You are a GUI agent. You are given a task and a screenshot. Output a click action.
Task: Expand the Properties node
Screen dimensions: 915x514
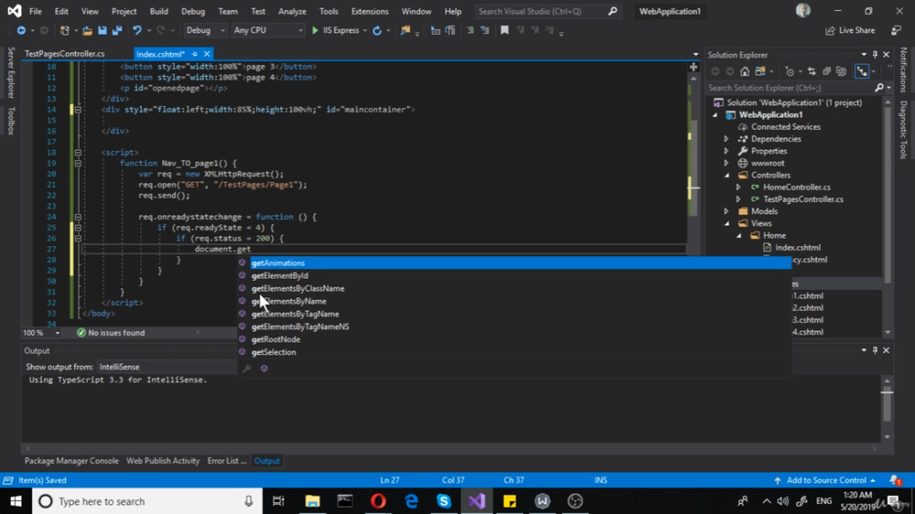pyautogui.click(x=727, y=151)
